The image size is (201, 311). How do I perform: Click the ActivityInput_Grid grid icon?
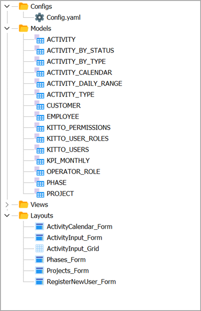point(39,248)
